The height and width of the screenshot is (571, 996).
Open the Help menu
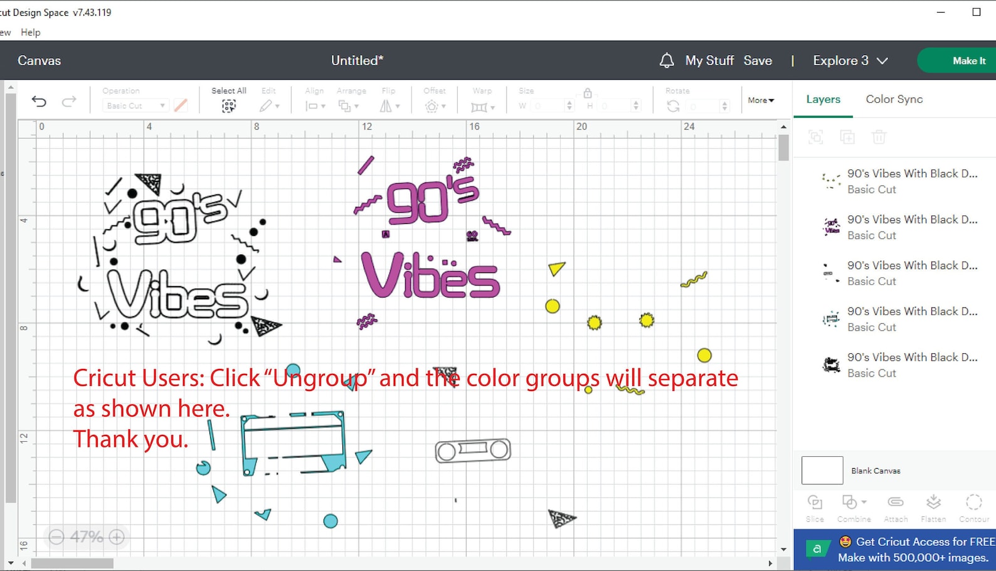tap(30, 32)
